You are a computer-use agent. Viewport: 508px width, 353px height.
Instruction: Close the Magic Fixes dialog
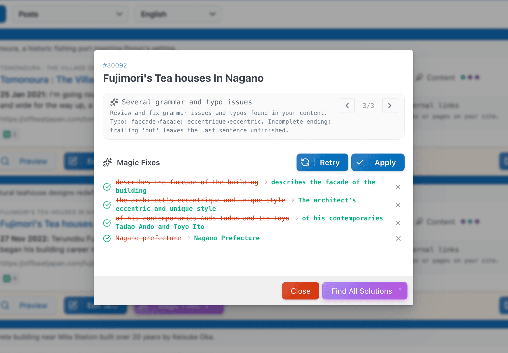[300, 291]
